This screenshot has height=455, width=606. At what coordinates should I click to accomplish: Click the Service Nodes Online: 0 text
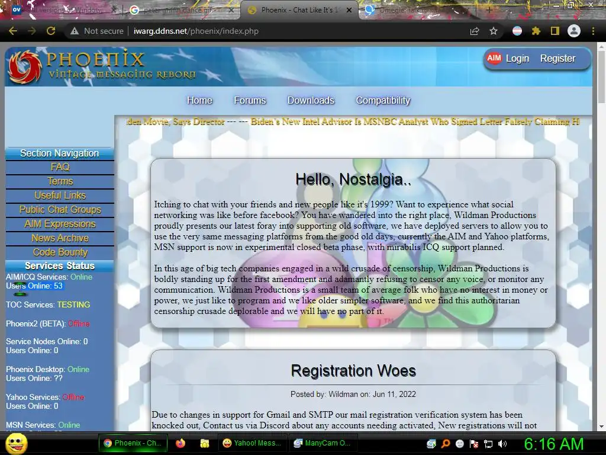point(47,341)
